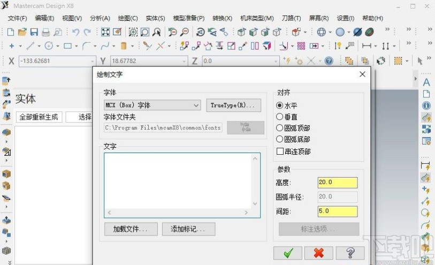Click the spline curve icon

[x=105, y=46]
